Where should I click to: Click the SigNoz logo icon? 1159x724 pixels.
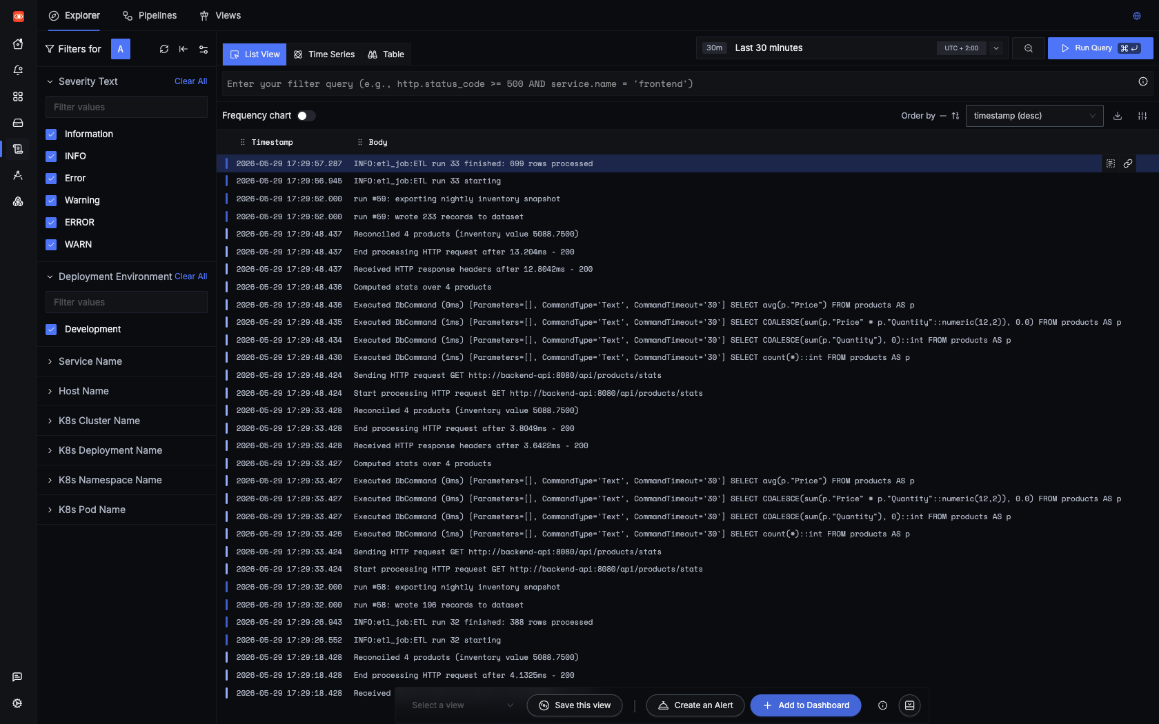click(19, 16)
